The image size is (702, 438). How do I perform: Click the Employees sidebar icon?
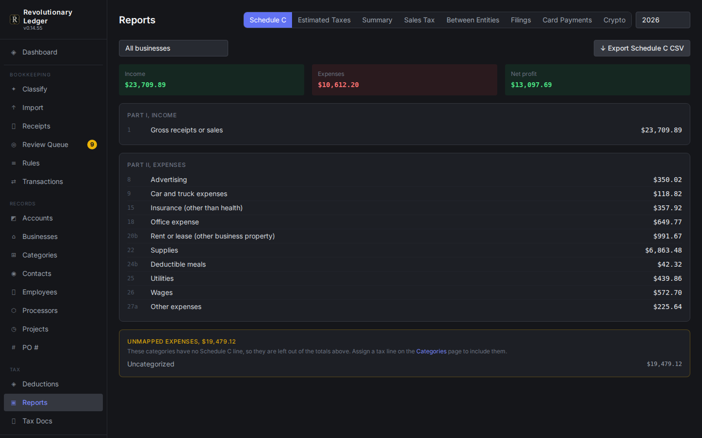point(14,292)
